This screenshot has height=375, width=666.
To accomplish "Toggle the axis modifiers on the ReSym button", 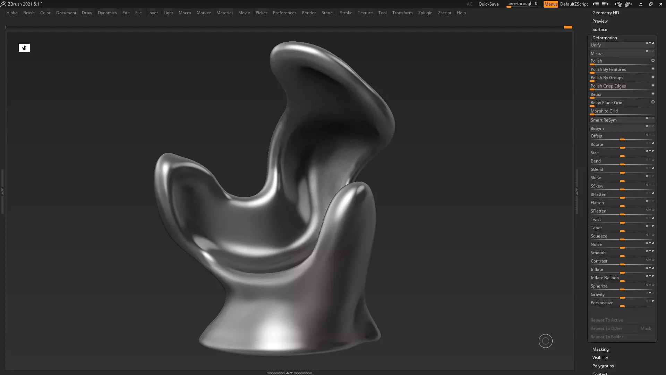I will coord(650,126).
